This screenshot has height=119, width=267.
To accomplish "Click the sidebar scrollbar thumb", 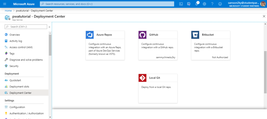I will coord(50,45).
